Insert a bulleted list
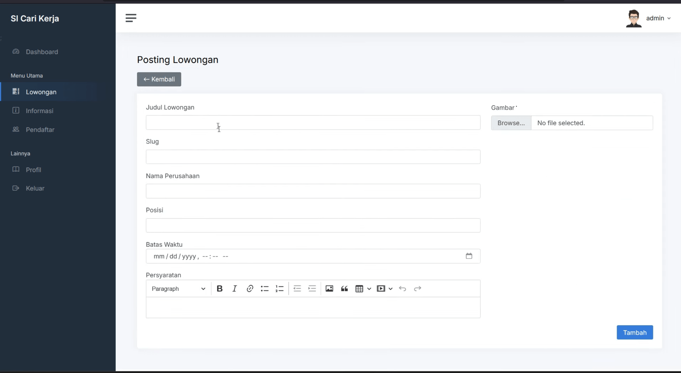681x373 pixels. pos(265,289)
